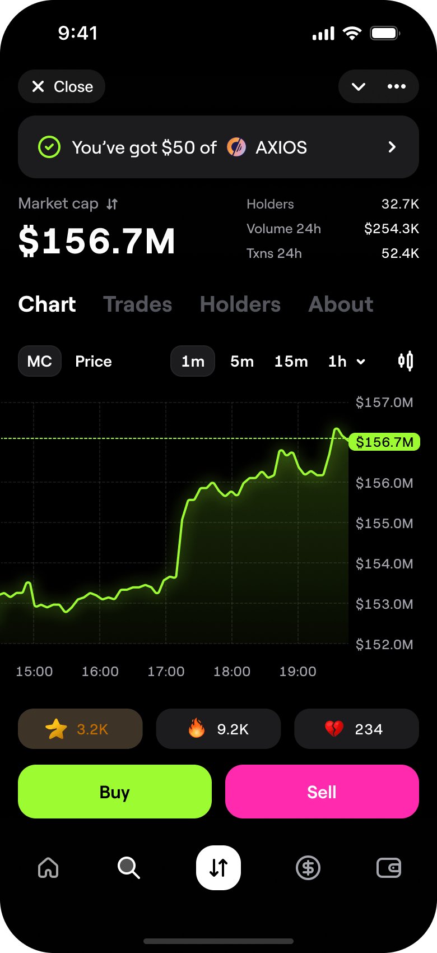The height and width of the screenshot is (953, 437).
Task: Collapse panel with the down chevron
Action: pyautogui.click(x=359, y=86)
